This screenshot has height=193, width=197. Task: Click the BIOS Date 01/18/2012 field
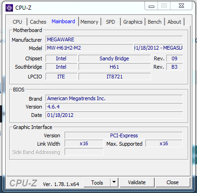tap(114, 115)
